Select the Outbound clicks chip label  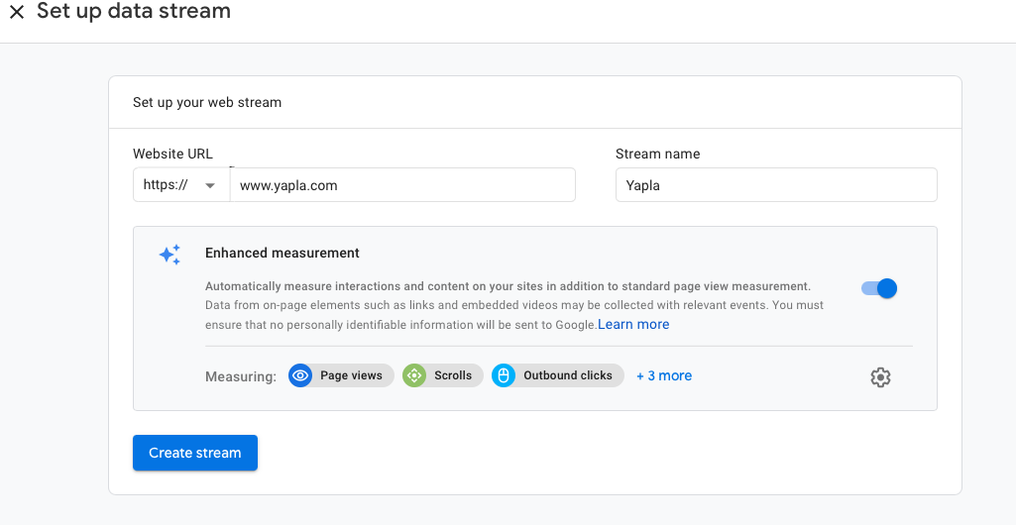pyautogui.click(x=568, y=375)
